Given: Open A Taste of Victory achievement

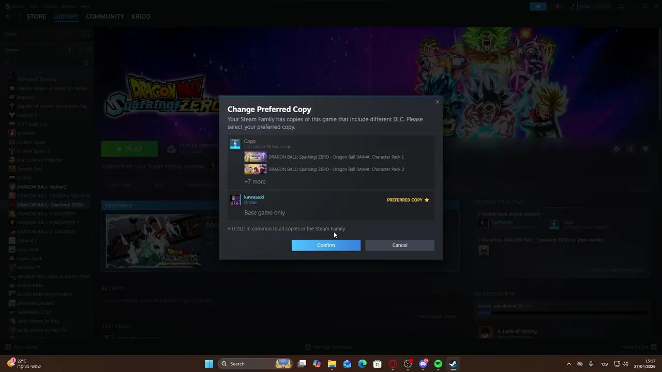Looking at the screenshot, I should [517, 331].
